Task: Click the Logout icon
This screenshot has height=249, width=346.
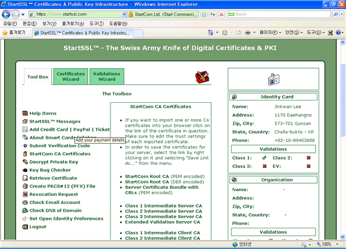Action: coord(25,226)
